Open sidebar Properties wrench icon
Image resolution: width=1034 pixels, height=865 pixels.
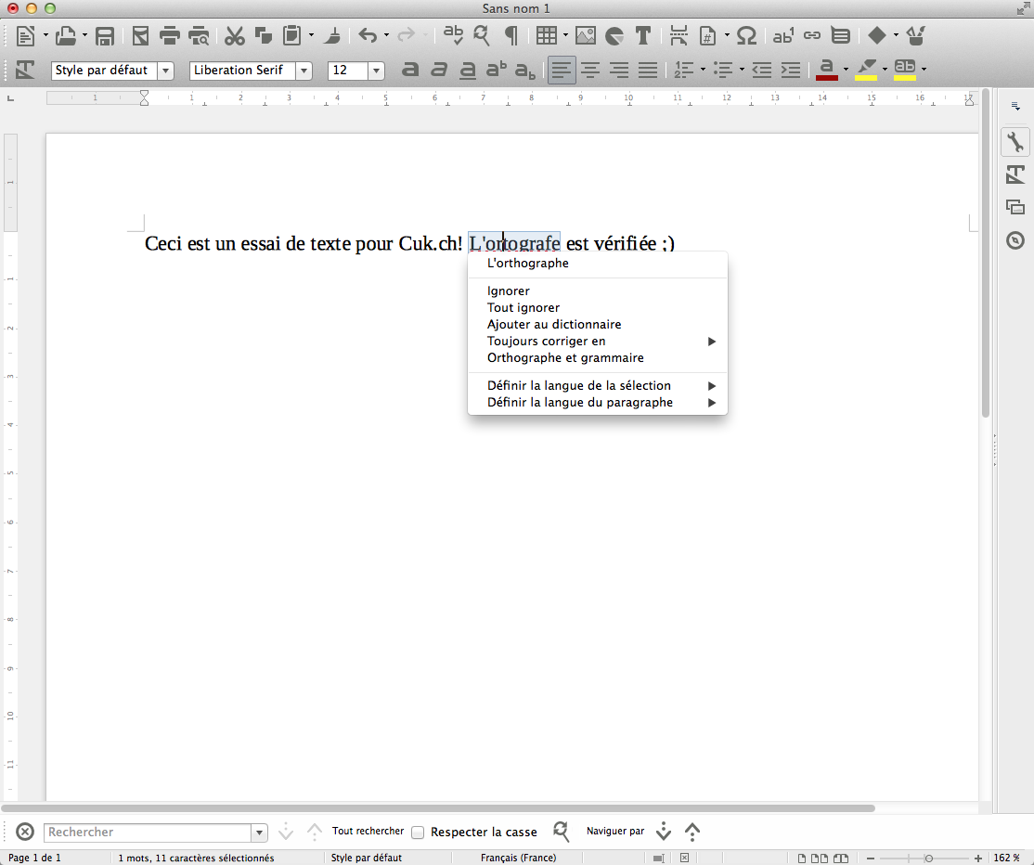1015,142
